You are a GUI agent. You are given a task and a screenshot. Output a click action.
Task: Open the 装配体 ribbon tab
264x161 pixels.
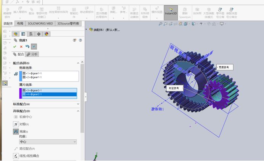(8, 24)
